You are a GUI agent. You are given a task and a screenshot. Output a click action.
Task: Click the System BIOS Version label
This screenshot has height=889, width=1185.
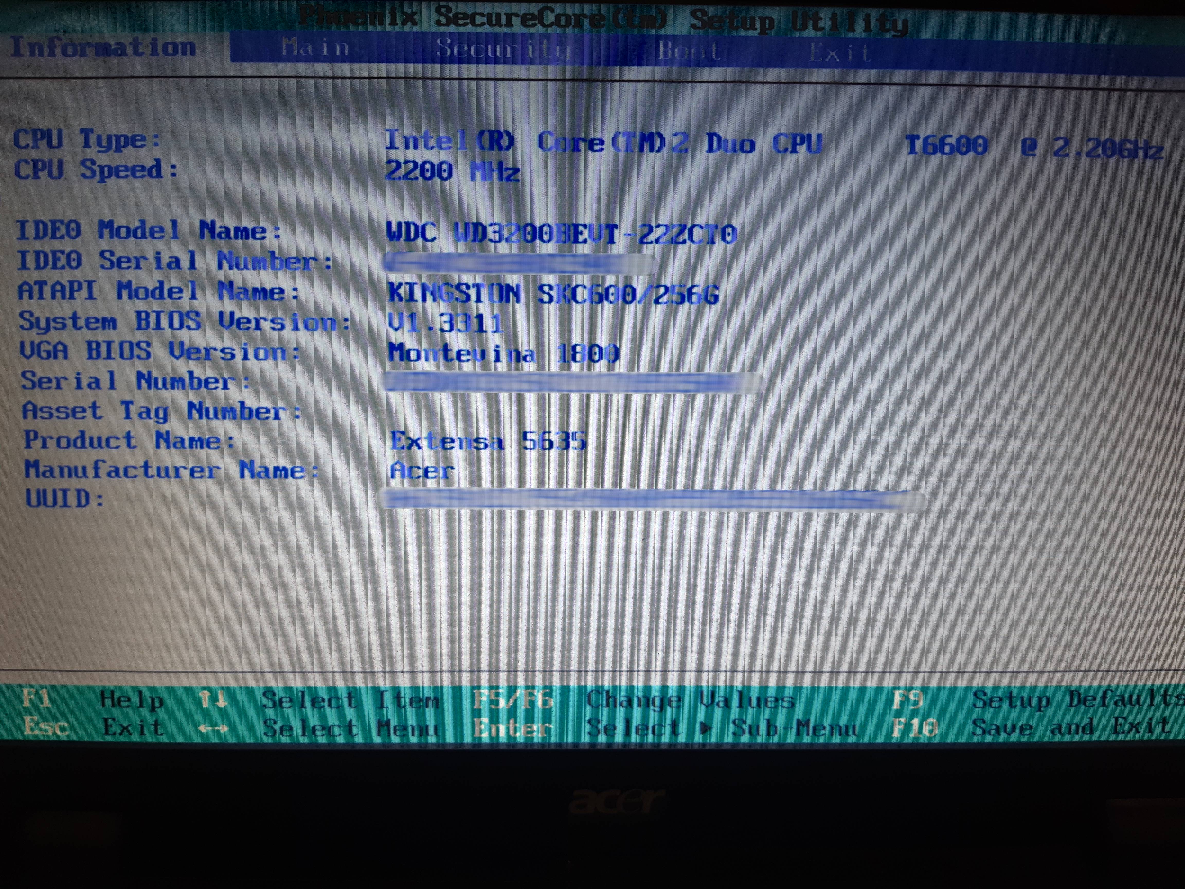[185, 322]
